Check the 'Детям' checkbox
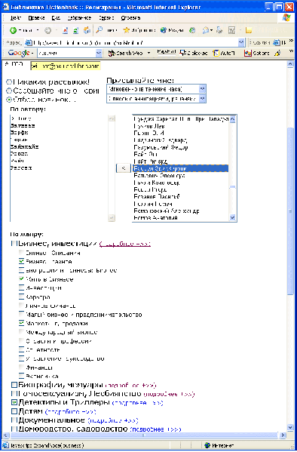This screenshot has width=297, height=452. coord(14,411)
